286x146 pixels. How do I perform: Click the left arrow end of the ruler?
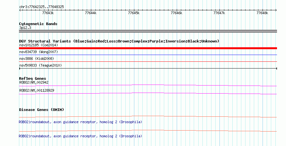point(20,10)
